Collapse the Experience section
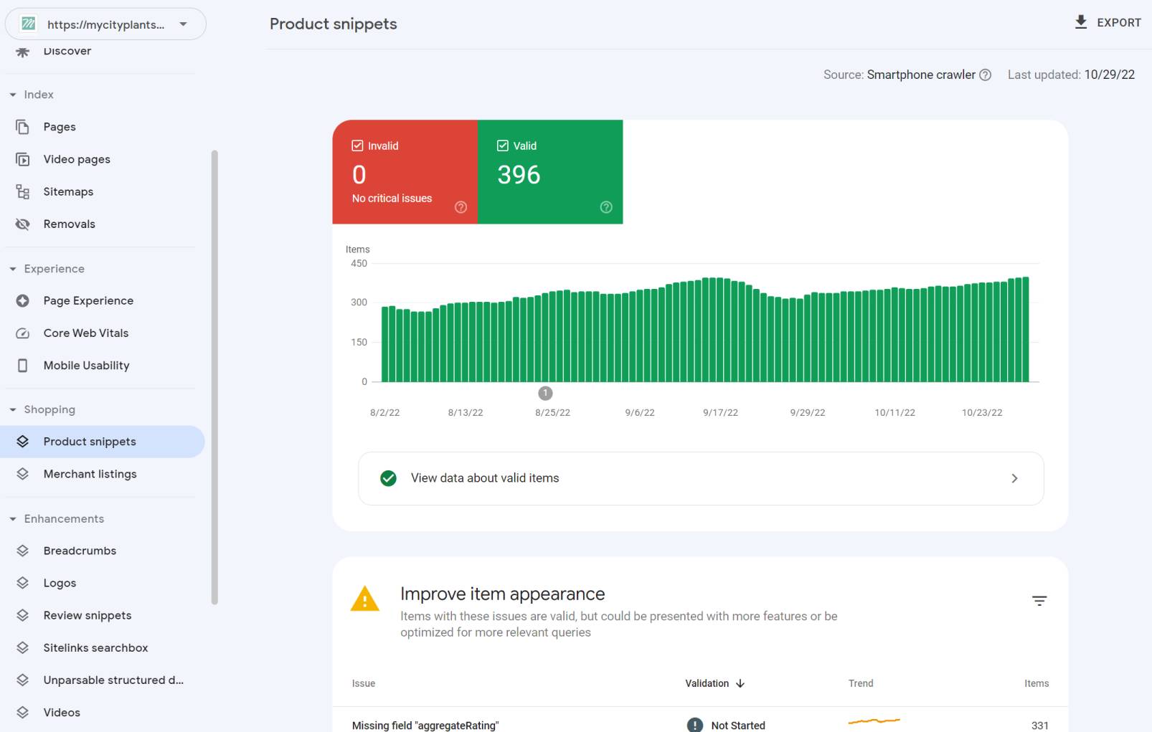The height and width of the screenshot is (732, 1152). click(13, 269)
